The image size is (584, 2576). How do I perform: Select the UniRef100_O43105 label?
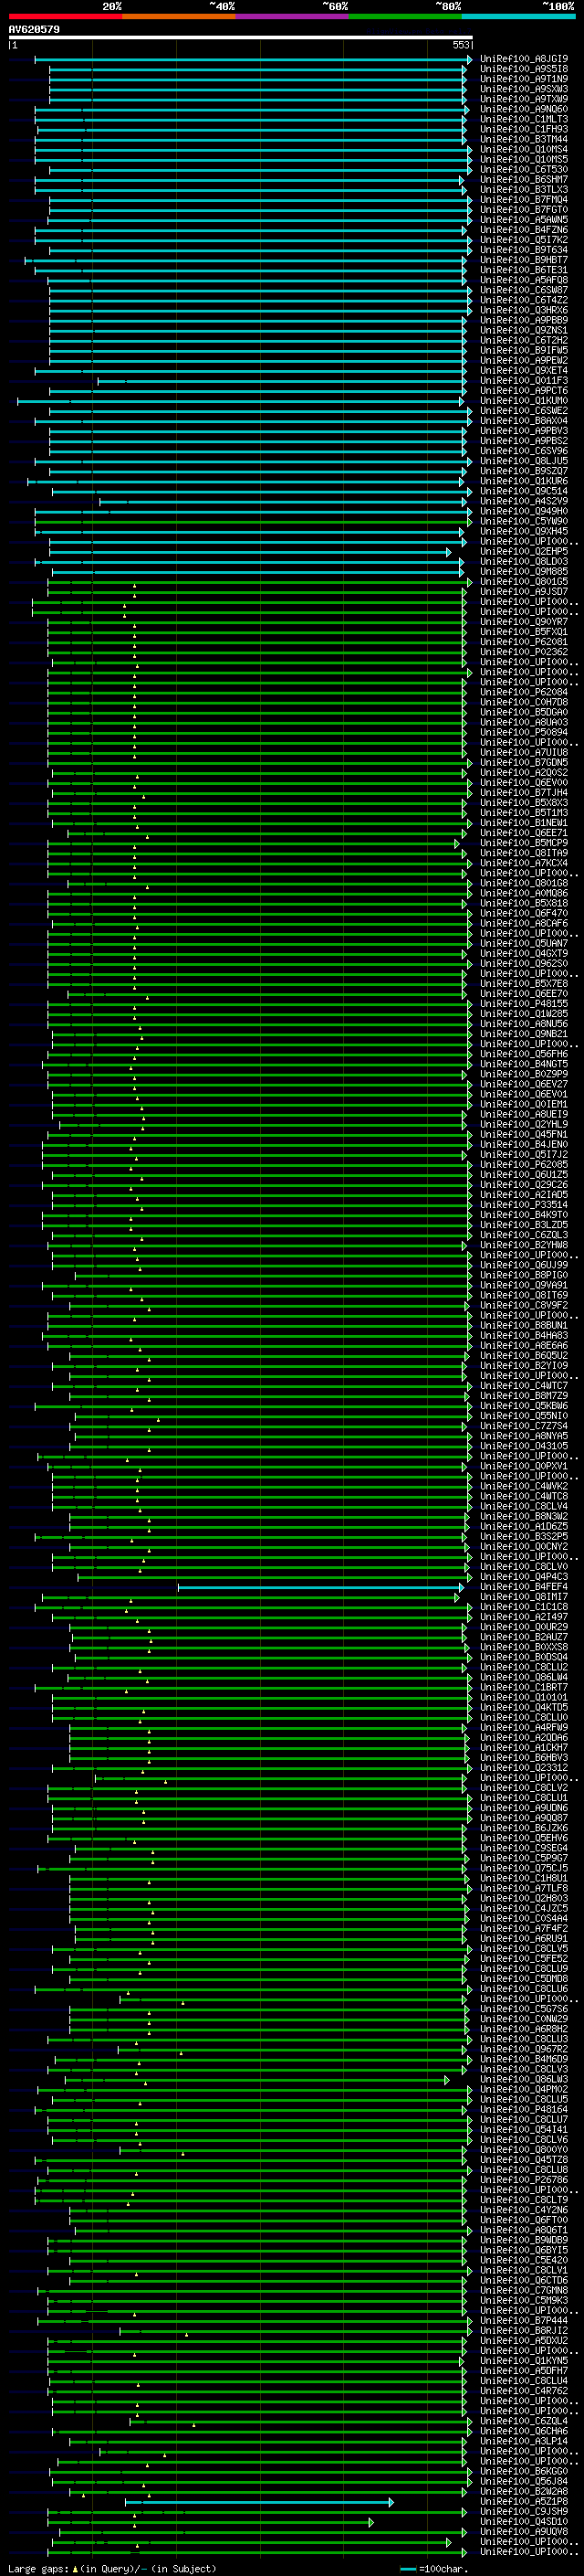[x=524, y=1446]
